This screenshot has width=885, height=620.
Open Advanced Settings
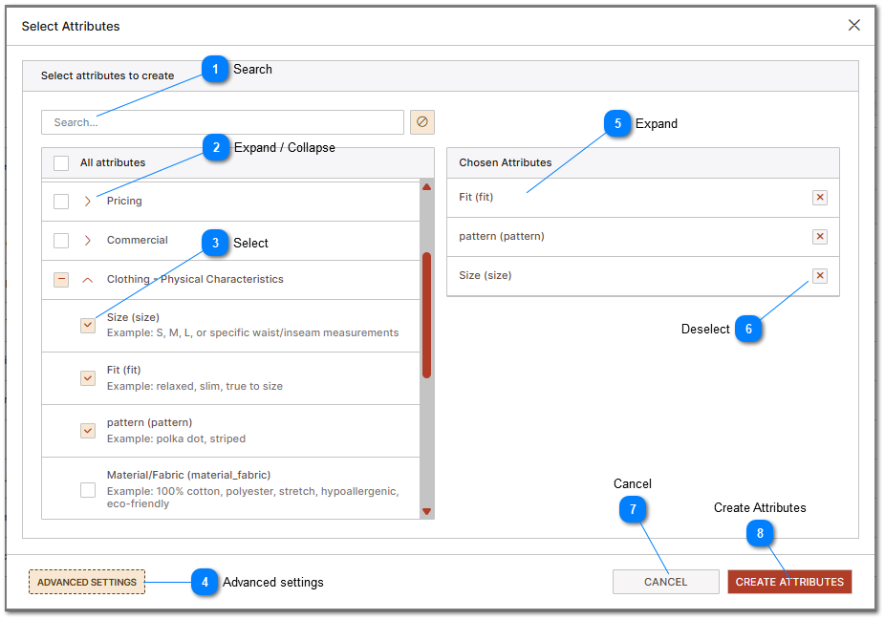click(x=86, y=581)
